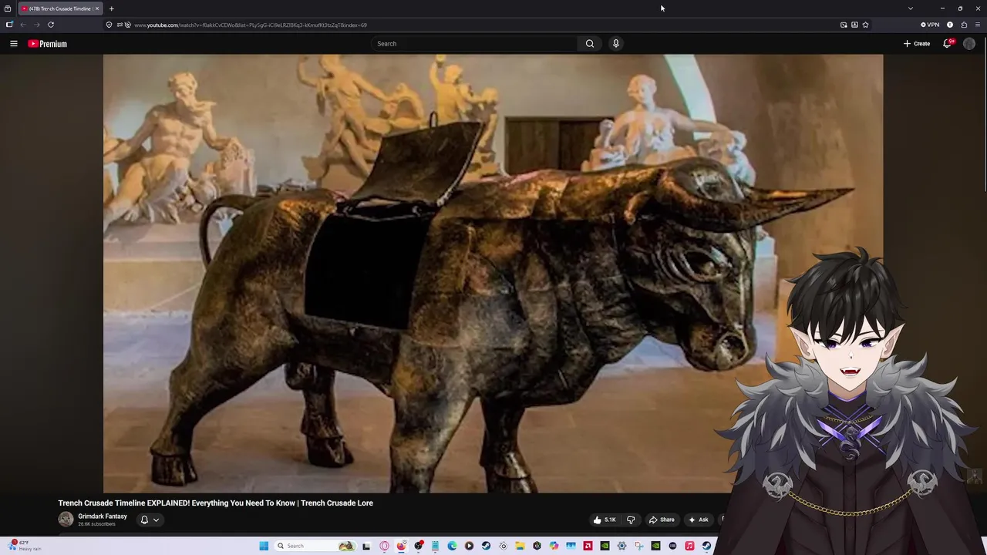Dislike the video with thumbs down

[631, 520]
